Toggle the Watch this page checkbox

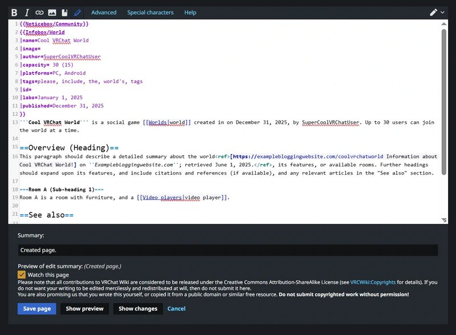(22, 275)
